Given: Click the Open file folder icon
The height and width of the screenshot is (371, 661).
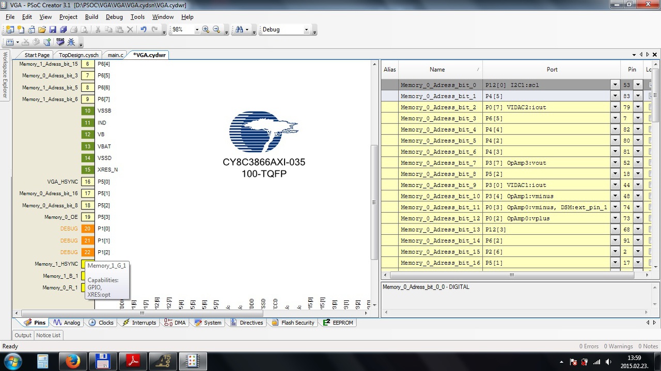Looking at the screenshot, I should (42, 29).
